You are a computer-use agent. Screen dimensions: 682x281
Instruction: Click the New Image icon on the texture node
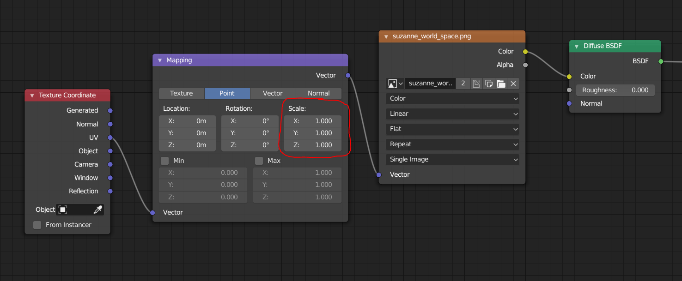click(476, 84)
